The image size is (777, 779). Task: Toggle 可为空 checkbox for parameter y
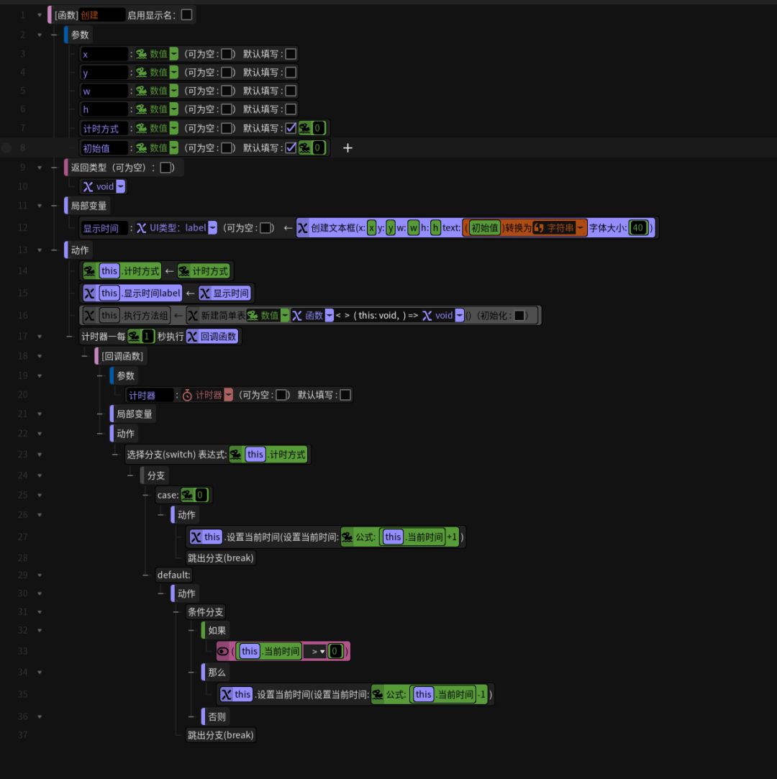click(x=227, y=73)
